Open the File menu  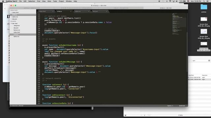pyautogui.click(x=20, y=1)
